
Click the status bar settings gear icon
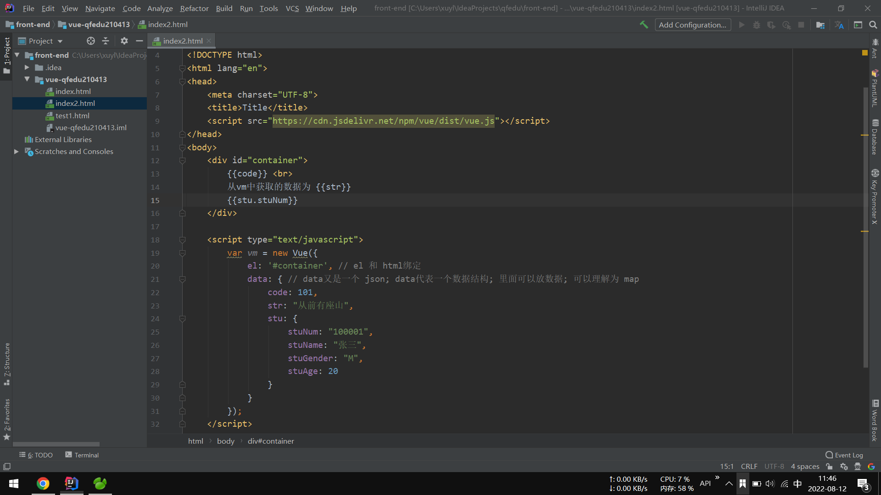(x=844, y=467)
